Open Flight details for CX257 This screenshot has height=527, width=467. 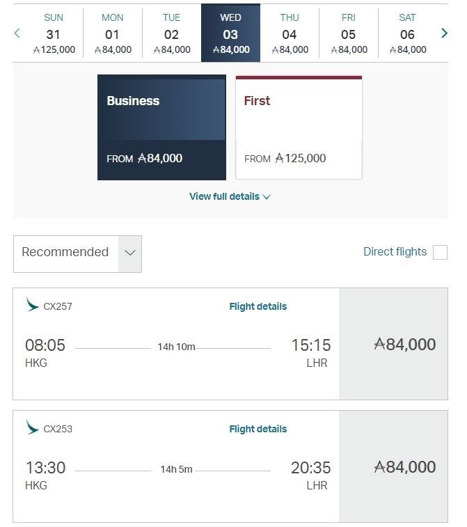click(258, 306)
